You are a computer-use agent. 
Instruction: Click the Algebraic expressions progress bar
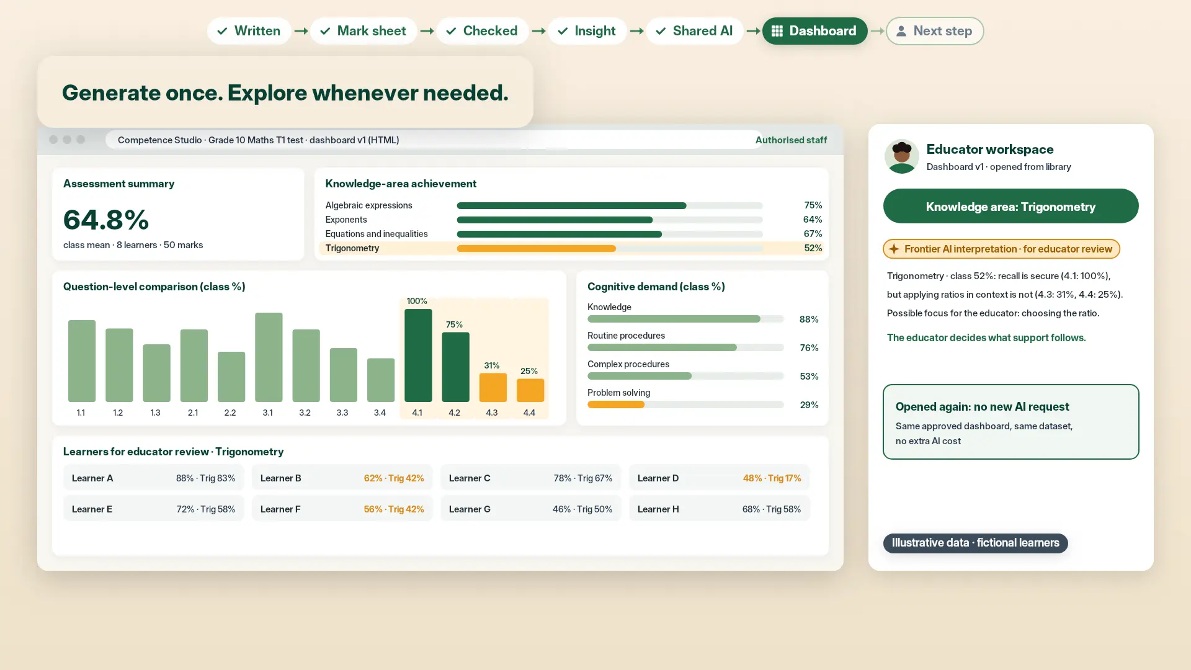[571, 205]
